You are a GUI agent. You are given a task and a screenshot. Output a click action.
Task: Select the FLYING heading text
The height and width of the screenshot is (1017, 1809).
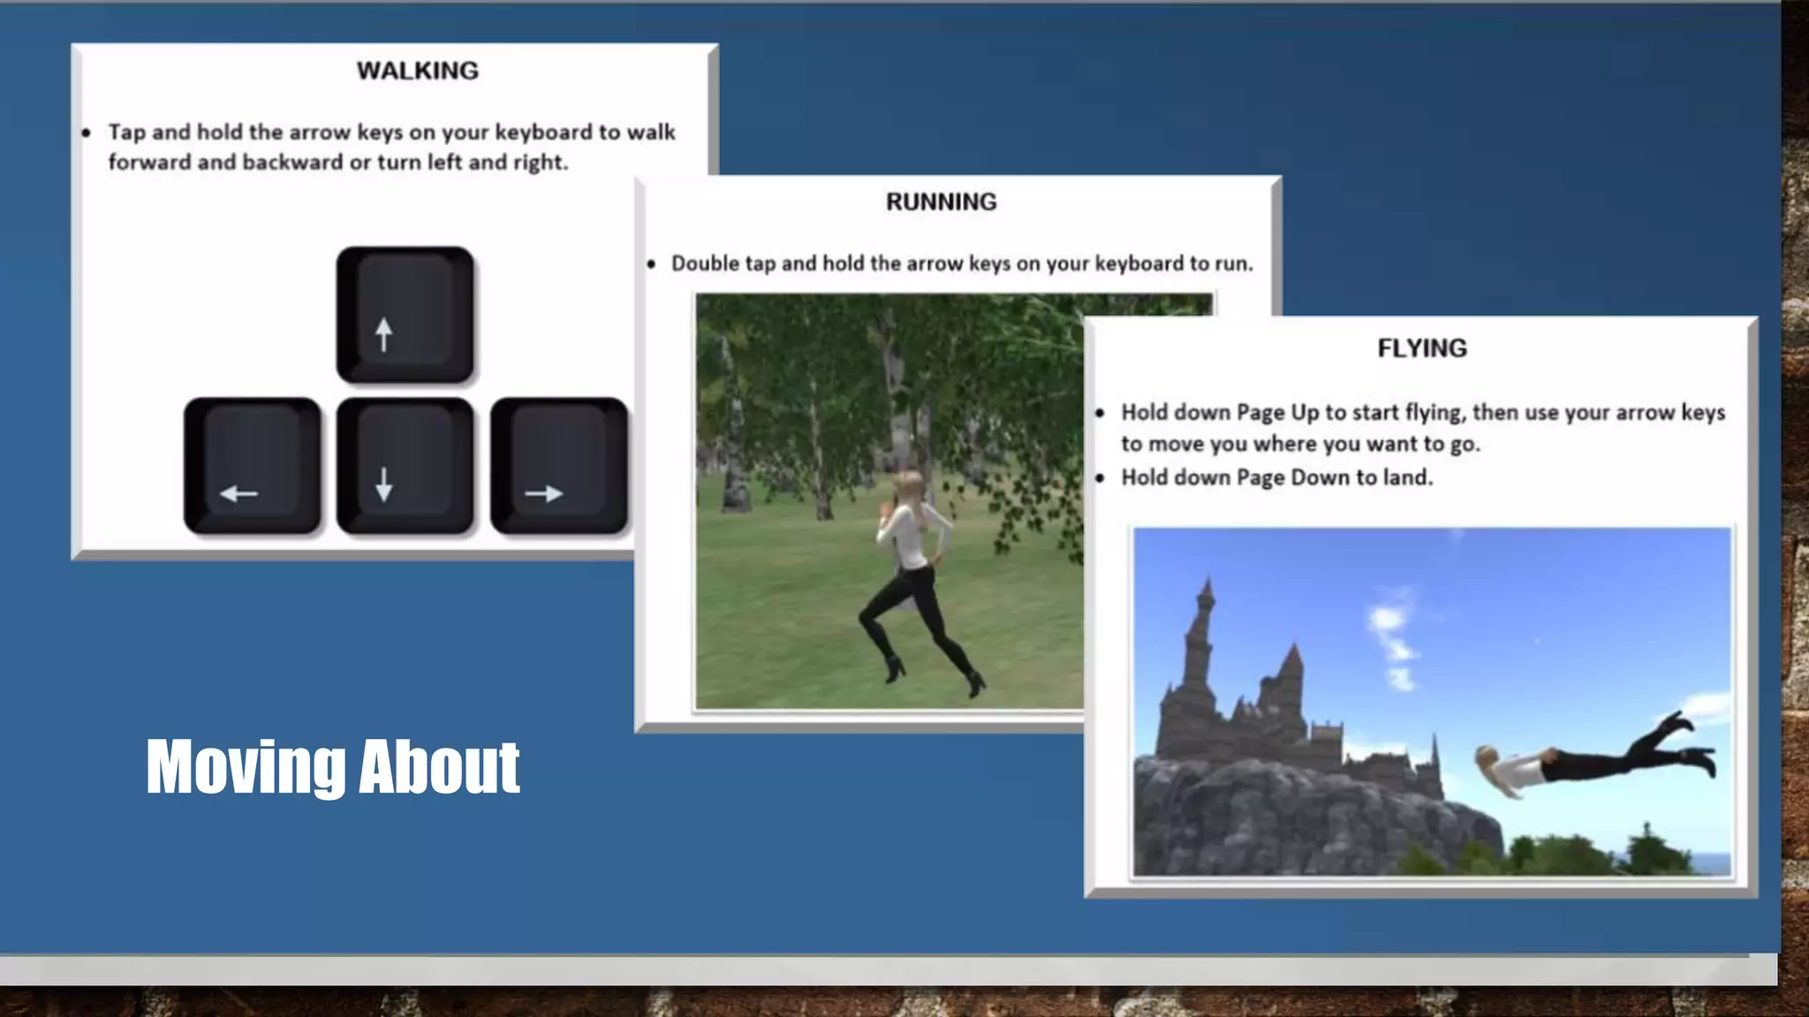(x=1421, y=348)
